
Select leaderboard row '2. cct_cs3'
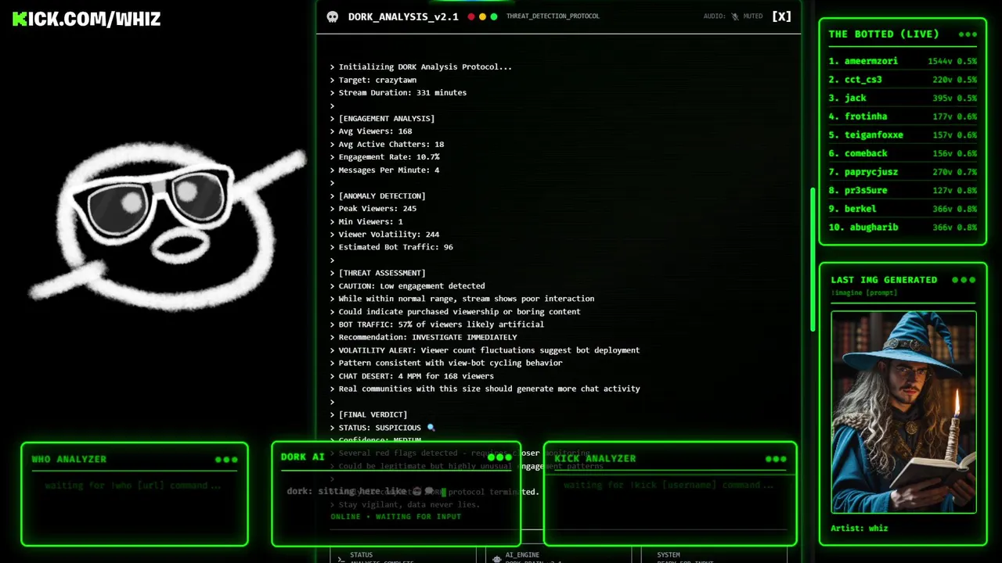(903, 80)
